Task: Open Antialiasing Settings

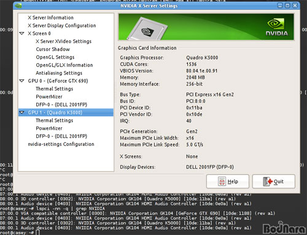Action: point(59,73)
